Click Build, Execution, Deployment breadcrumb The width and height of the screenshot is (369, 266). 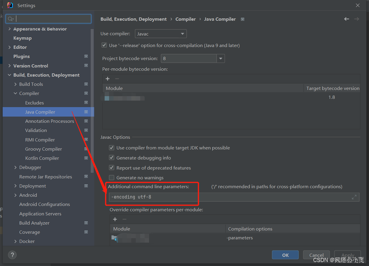pos(134,19)
